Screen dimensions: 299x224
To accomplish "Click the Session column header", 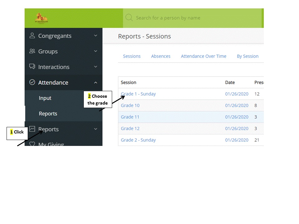I will coord(128,82).
